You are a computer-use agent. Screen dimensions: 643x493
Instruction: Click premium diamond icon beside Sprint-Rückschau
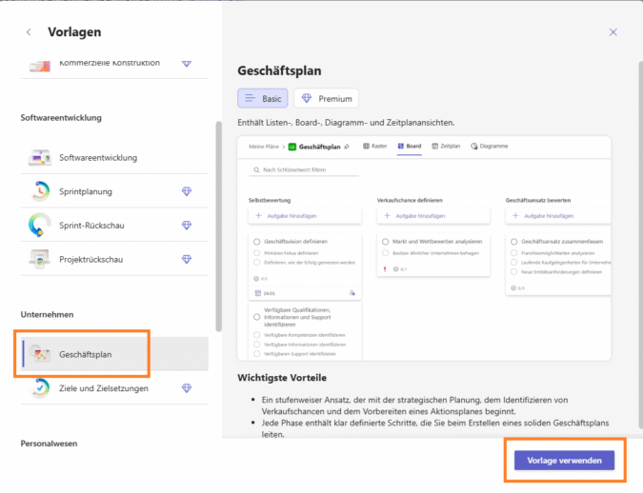pyautogui.click(x=187, y=226)
